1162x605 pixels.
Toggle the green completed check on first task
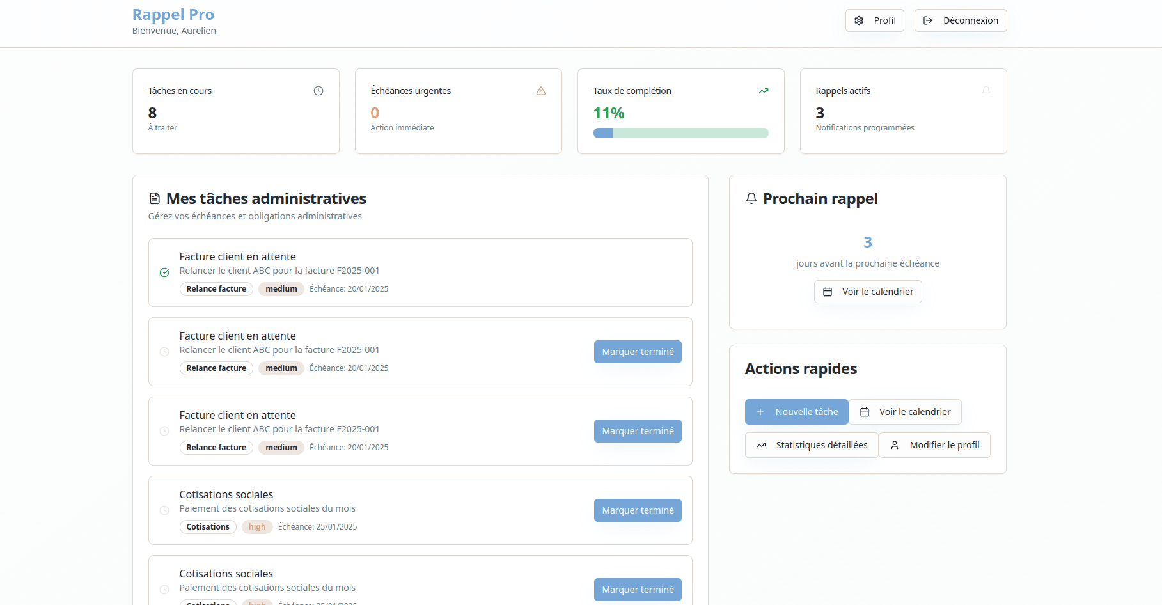click(164, 272)
